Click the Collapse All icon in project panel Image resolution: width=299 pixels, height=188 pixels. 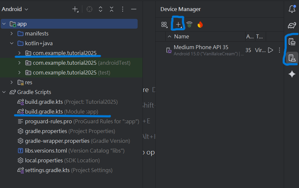[112, 9]
